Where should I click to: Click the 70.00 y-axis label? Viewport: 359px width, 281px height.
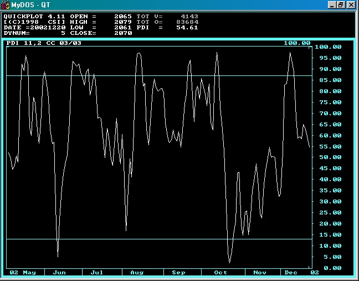[x=330, y=114]
